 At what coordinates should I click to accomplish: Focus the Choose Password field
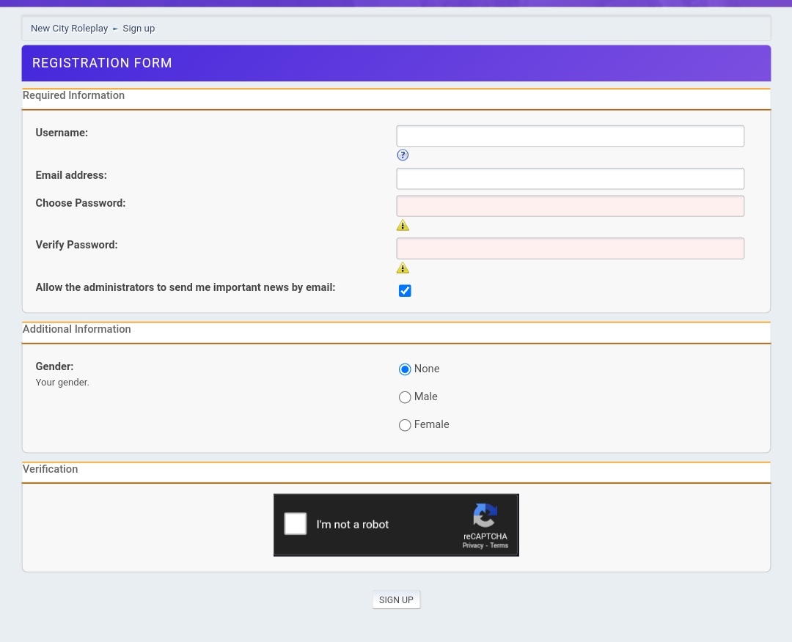click(x=571, y=206)
